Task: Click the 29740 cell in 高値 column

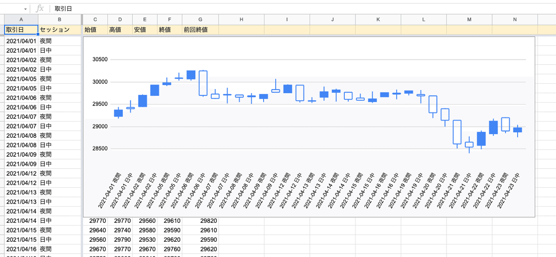Action: point(120,230)
